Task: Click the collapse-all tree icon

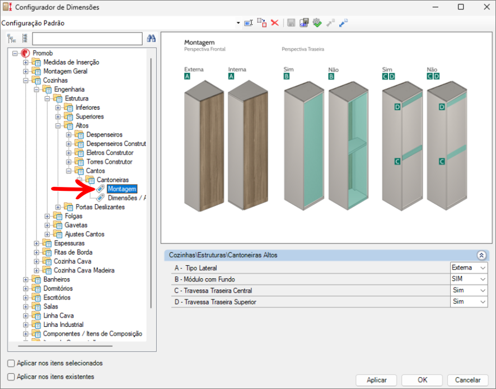Action: tap(25, 39)
